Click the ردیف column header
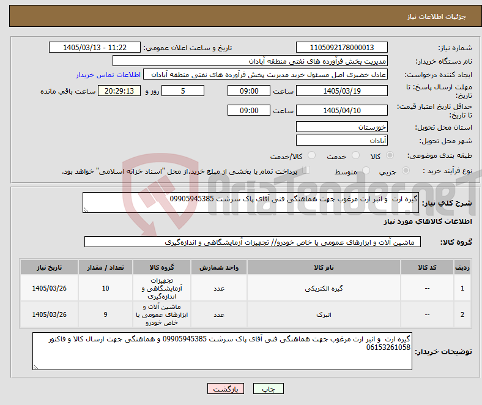Image resolution: width=482 pixels, height=405 pixels. click(462, 267)
